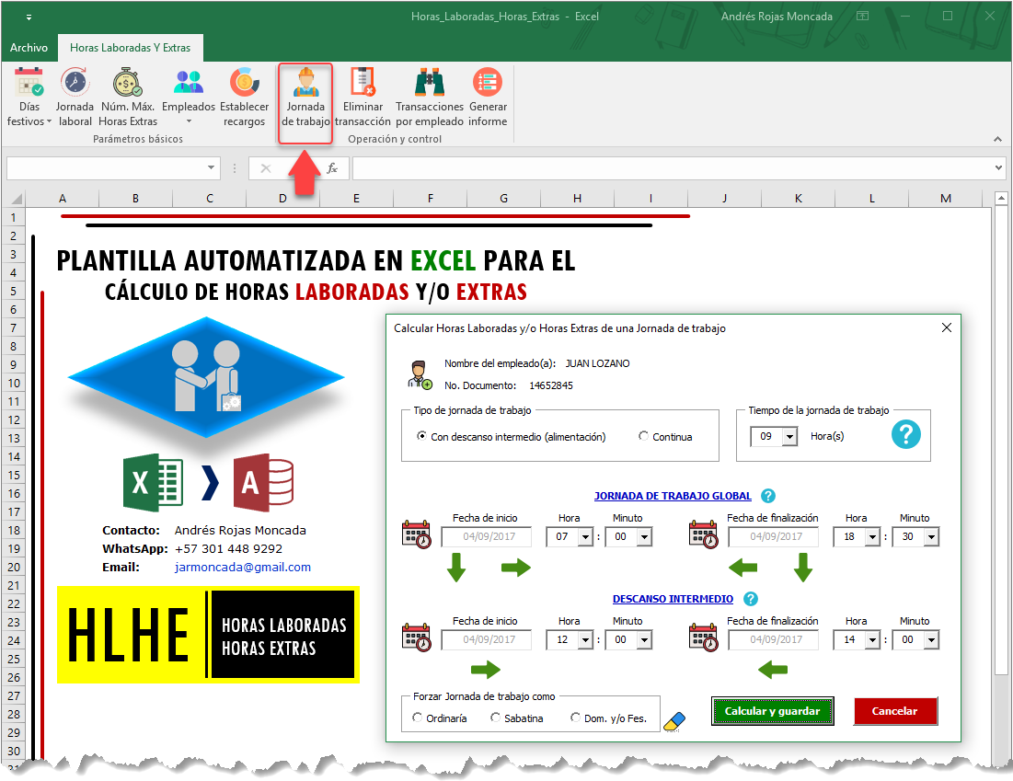Click descanso Fecha de finalización date field
This screenshot has width=1013, height=781.
coord(773,640)
